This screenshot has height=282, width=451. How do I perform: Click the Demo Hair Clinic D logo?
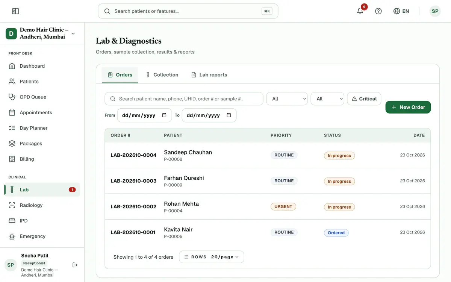tap(11, 33)
